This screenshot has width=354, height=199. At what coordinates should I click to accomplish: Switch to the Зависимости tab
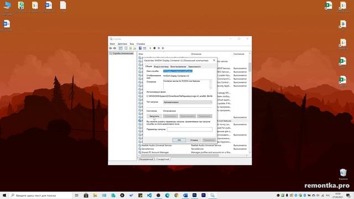point(194,67)
